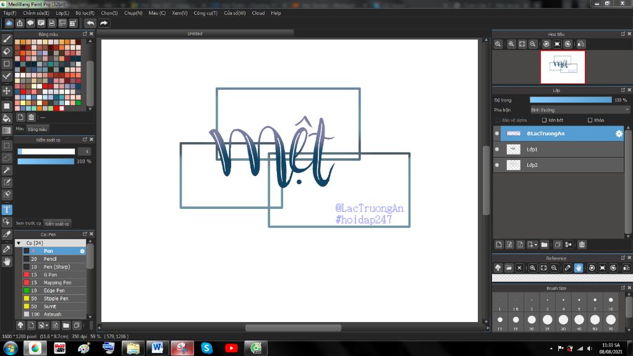
Task: Select the Gradient tool
Action: point(7,131)
